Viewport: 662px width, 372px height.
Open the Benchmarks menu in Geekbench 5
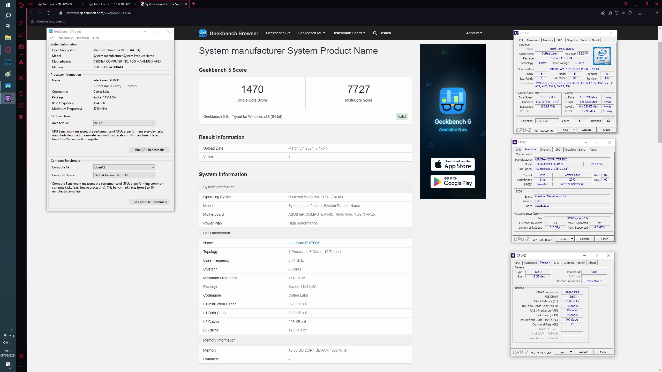click(x=65, y=38)
